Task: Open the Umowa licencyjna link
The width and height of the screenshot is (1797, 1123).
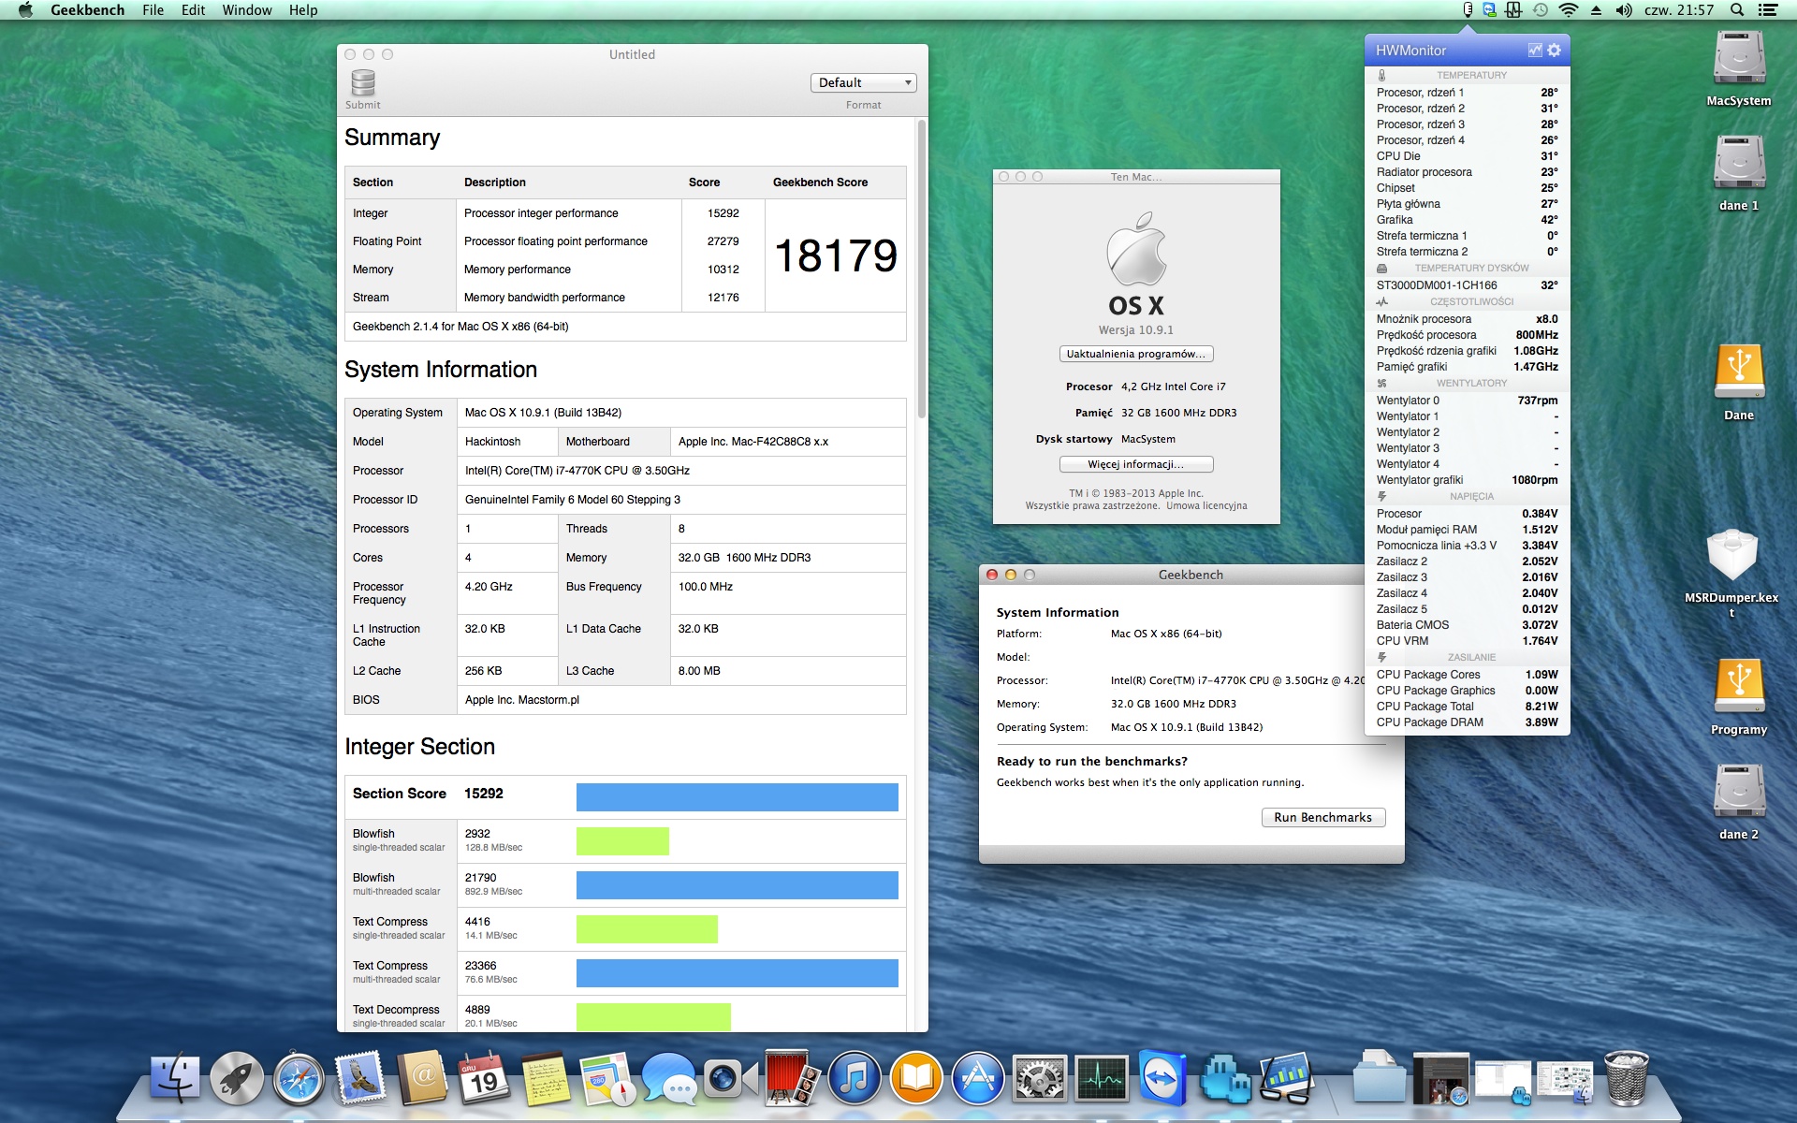Action: click(1206, 506)
